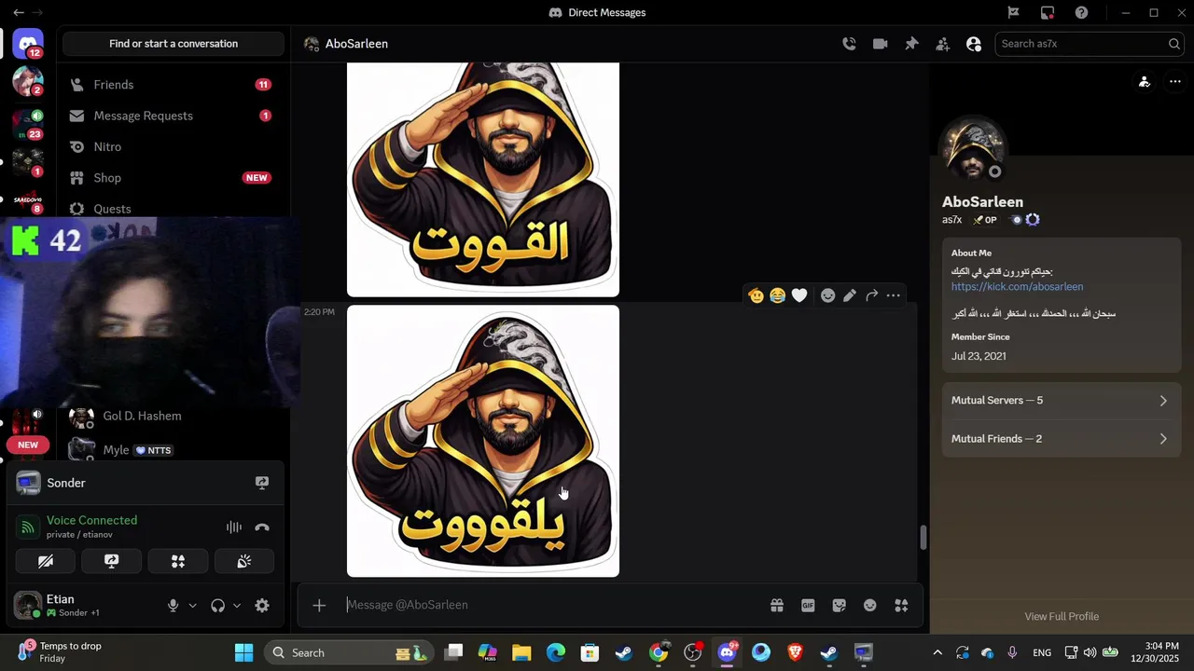1194x671 pixels.
Task: Open emoji picker in message bar
Action: (870, 606)
